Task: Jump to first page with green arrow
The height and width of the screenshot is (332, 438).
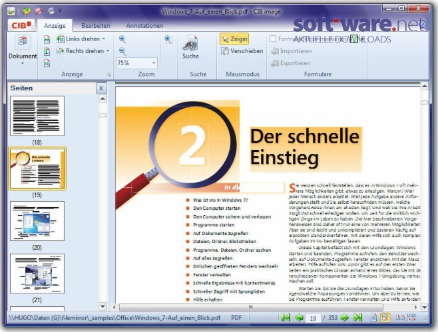Action: click(x=286, y=317)
